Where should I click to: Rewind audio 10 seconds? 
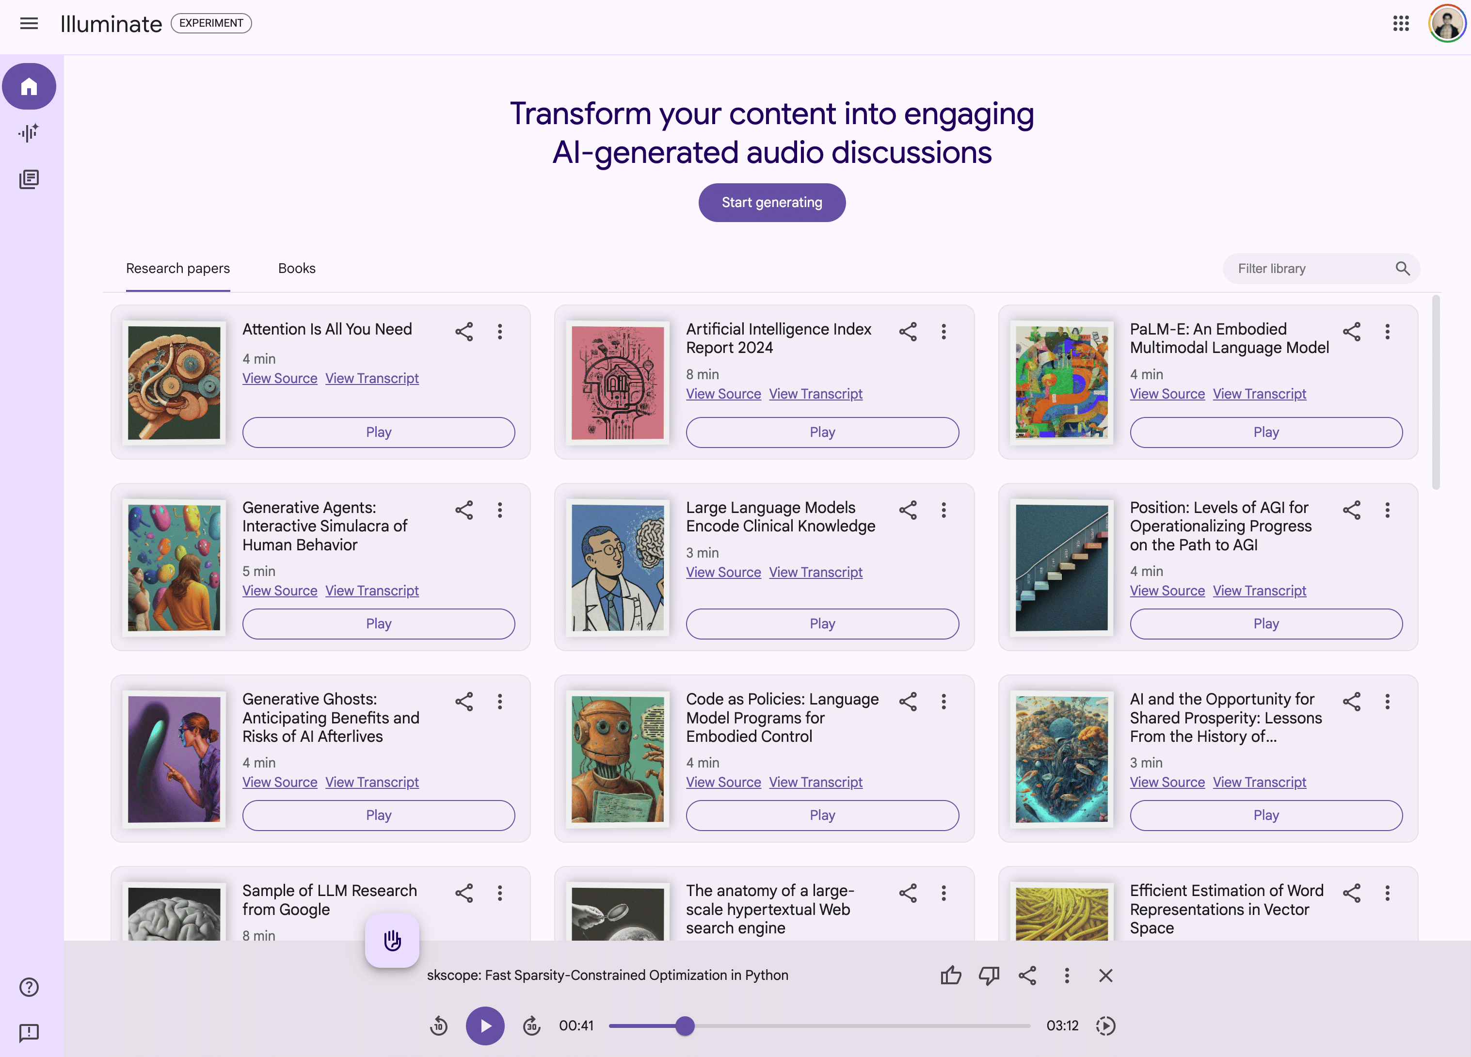(438, 1026)
